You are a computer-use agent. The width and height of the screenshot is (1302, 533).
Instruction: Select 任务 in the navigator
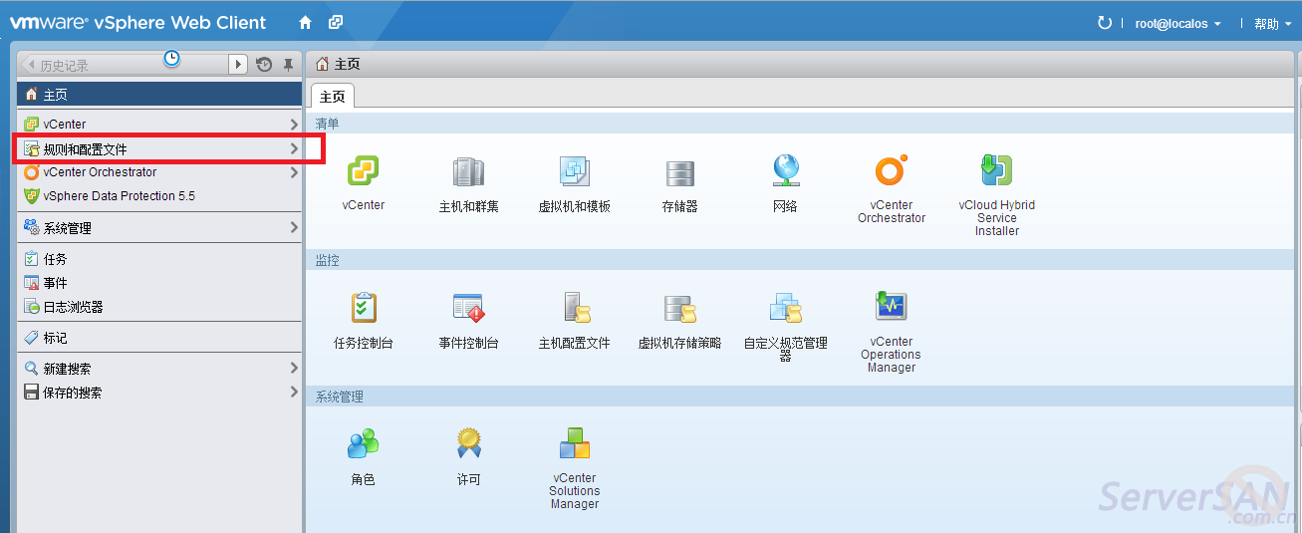pyautogui.click(x=159, y=259)
